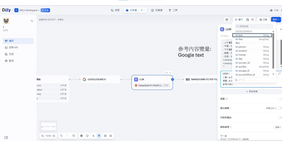Undo the last canvas action
Screen dimensions: 282x159
click(x=61, y=136)
